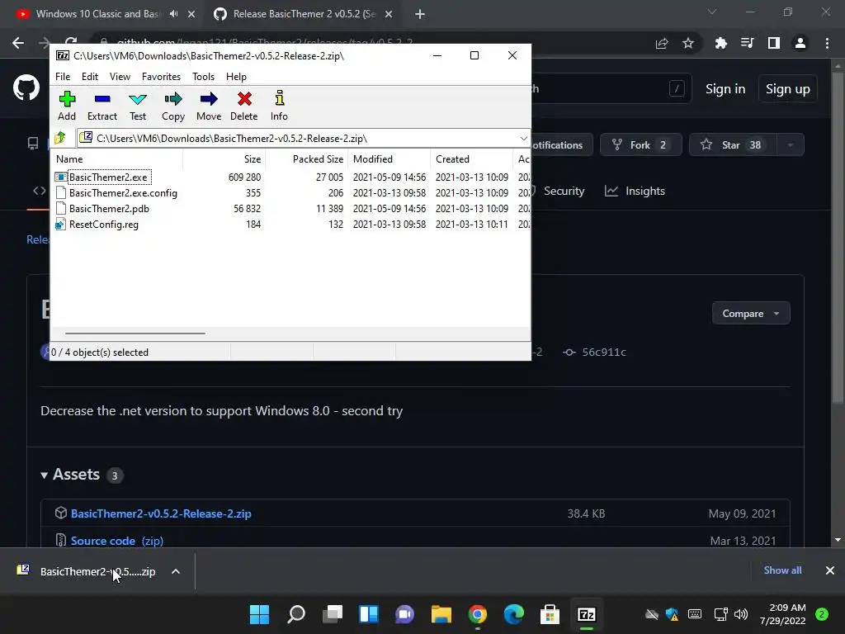Click Sign in on GitHub
The image size is (845, 634).
point(725,89)
